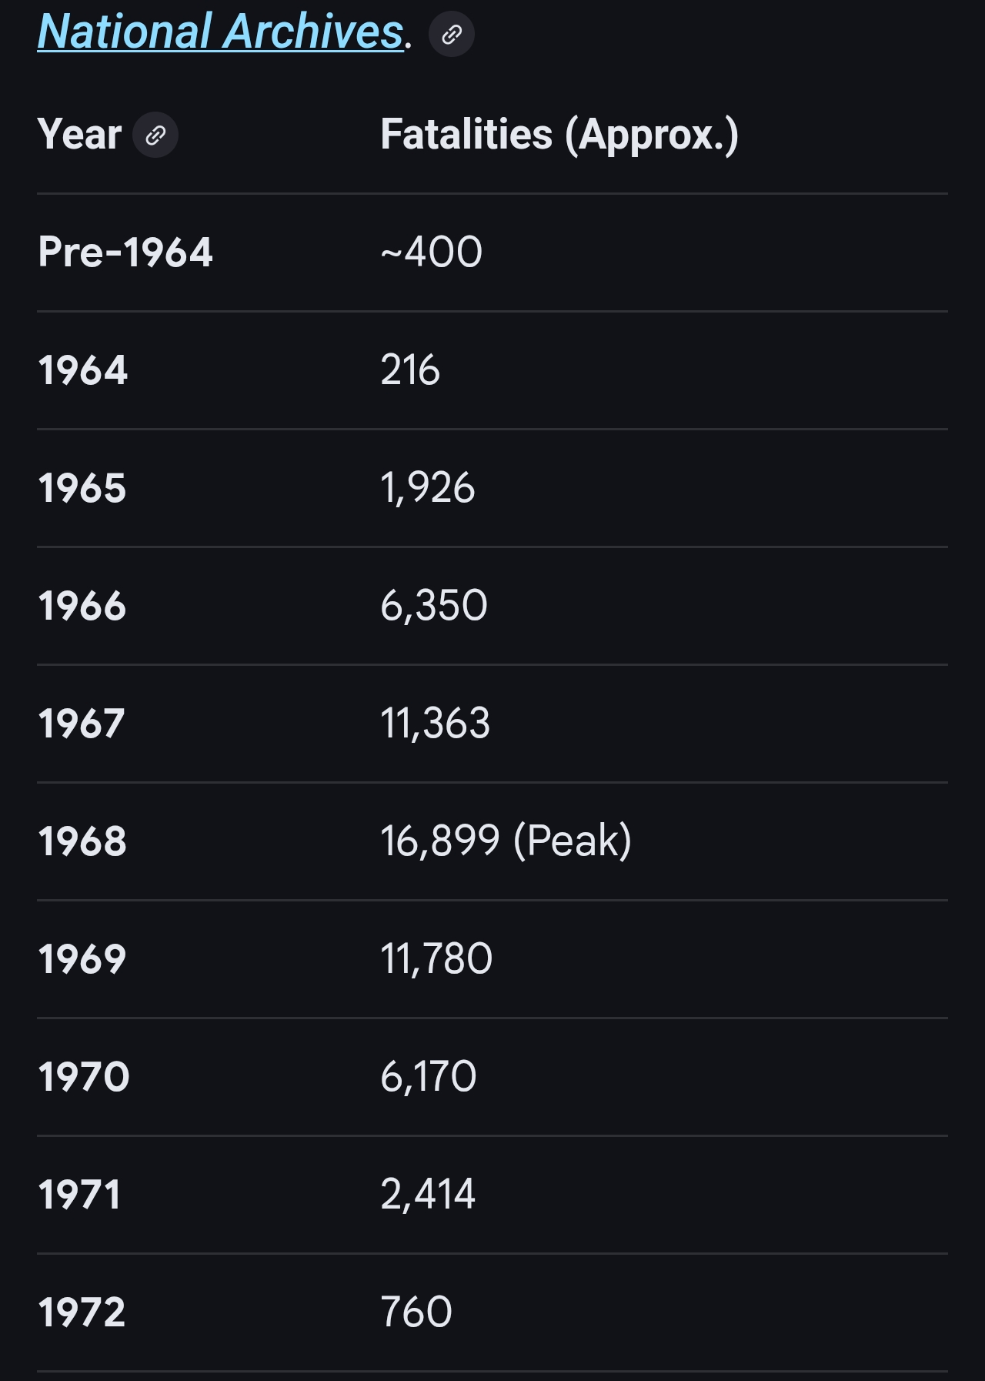Select the 1972 year cell
985x1381 pixels.
82,1312
